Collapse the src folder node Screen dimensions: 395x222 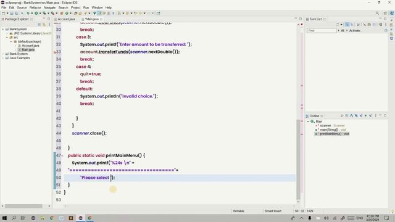click(7, 37)
